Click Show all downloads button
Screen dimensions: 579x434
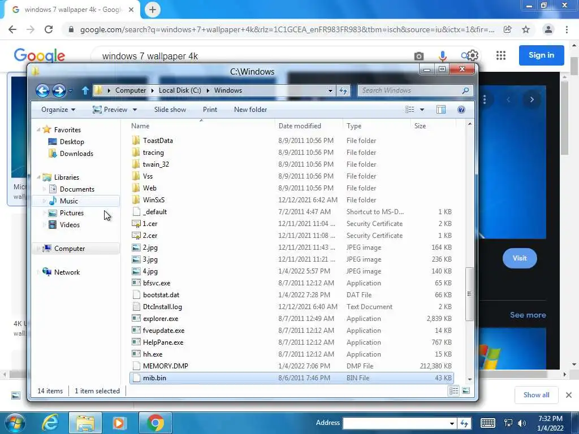click(x=536, y=395)
